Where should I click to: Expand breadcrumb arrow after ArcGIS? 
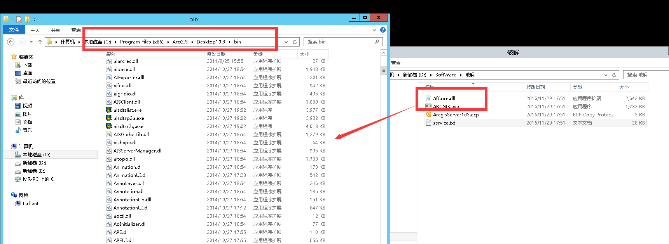192,42
